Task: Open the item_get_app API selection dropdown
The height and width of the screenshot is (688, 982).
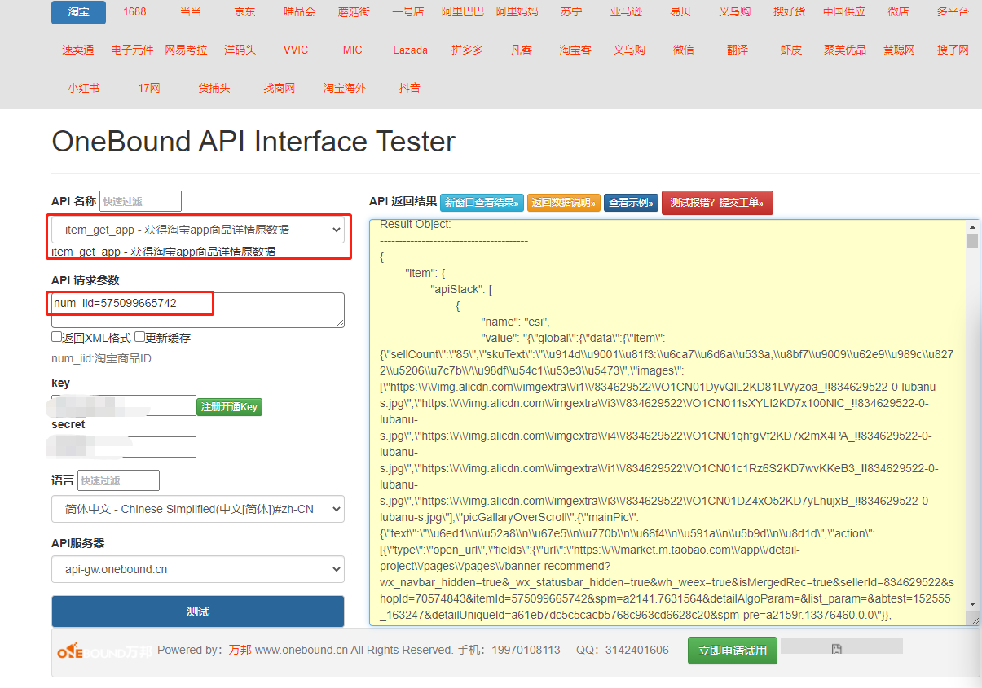Action: pyautogui.click(x=197, y=230)
